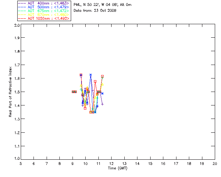Click the 1.9 y-axis tick label
Viewport: 221px width, 177px height.
click(x=17, y=38)
